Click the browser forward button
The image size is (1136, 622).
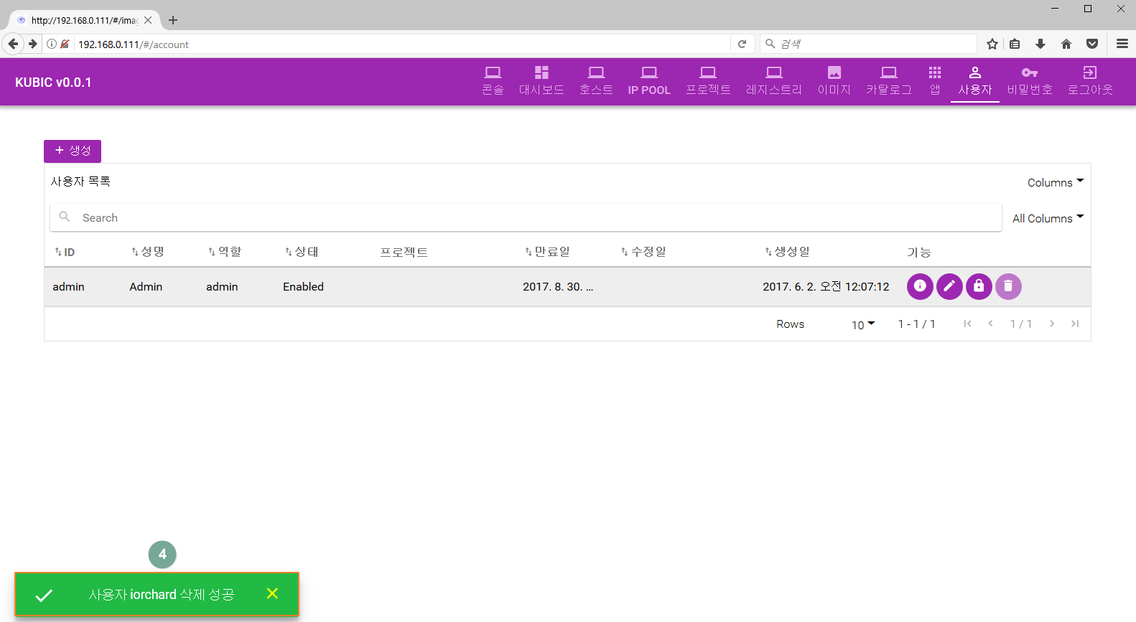tap(33, 44)
